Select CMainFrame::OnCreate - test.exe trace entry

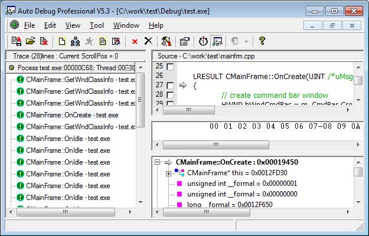point(72,115)
